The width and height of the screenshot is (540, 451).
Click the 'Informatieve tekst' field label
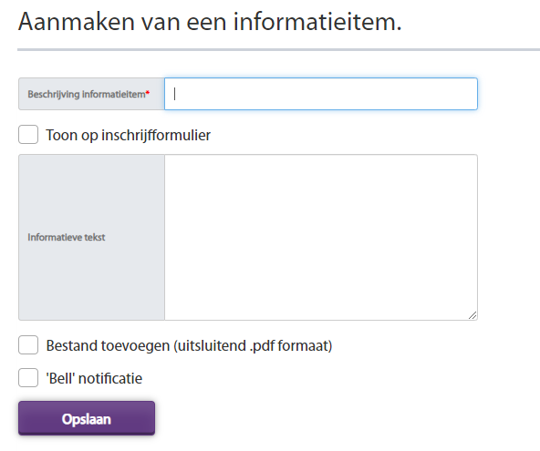pyautogui.click(x=66, y=238)
